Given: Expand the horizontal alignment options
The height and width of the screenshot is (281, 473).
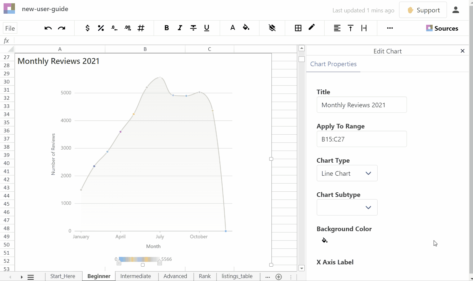Looking at the screenshot, I should point(337,28).
